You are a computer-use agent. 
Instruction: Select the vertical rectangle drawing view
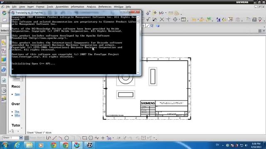point(153,76)
